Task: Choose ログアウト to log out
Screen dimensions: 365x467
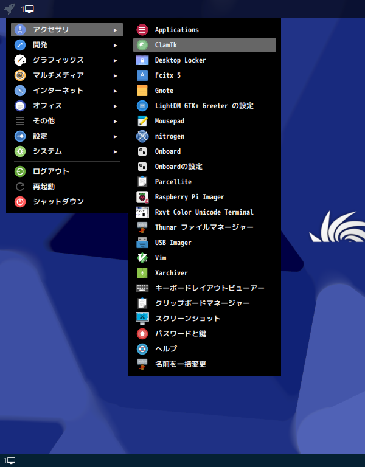Action: [67, 171]
